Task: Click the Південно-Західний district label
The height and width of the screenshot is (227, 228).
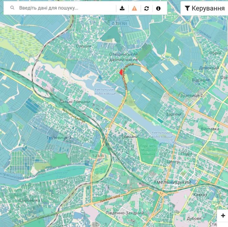Action: click(x=125, y=213)
